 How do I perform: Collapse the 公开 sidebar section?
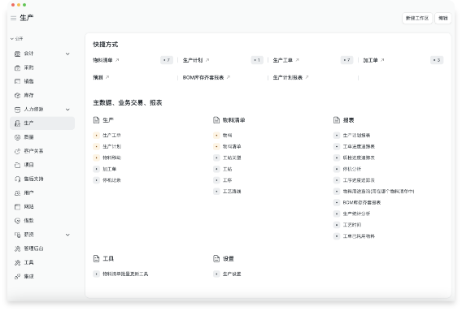coord(17,38)
